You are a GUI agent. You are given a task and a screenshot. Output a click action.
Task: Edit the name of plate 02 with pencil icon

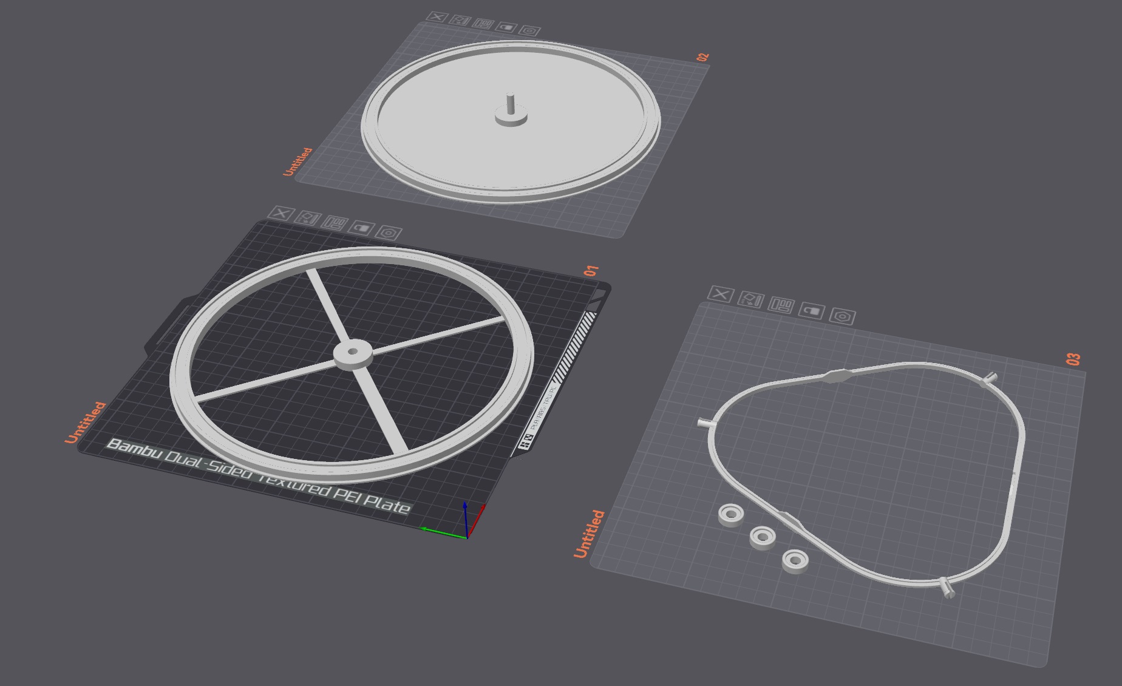pyautogui.click(x=461, y=20)
